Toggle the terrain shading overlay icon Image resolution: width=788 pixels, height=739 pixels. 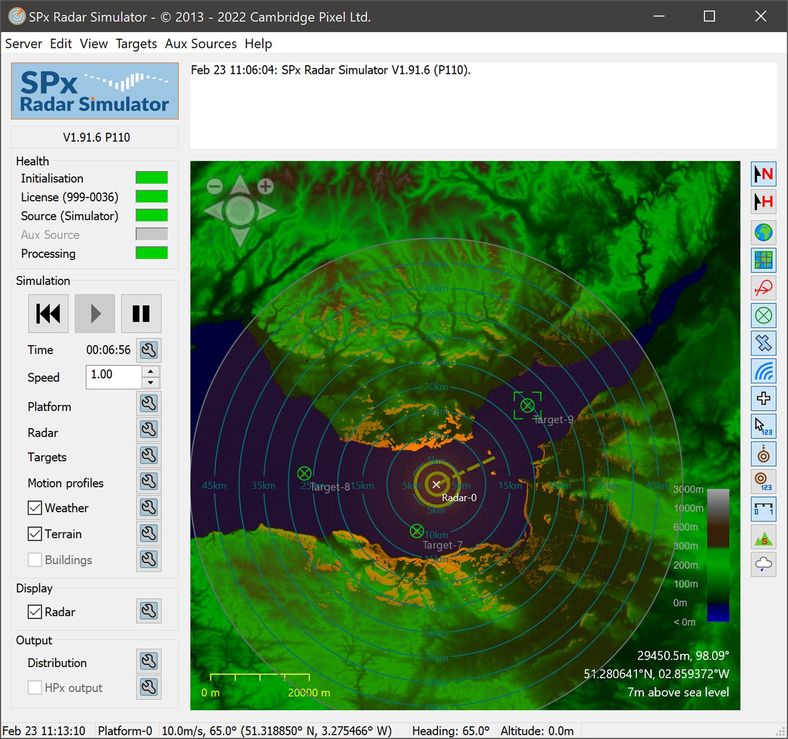[x=763, y=537]
